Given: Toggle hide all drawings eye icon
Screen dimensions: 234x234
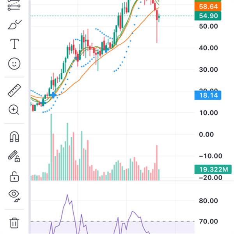Looking at the screenshot, I should coord(14,196).
